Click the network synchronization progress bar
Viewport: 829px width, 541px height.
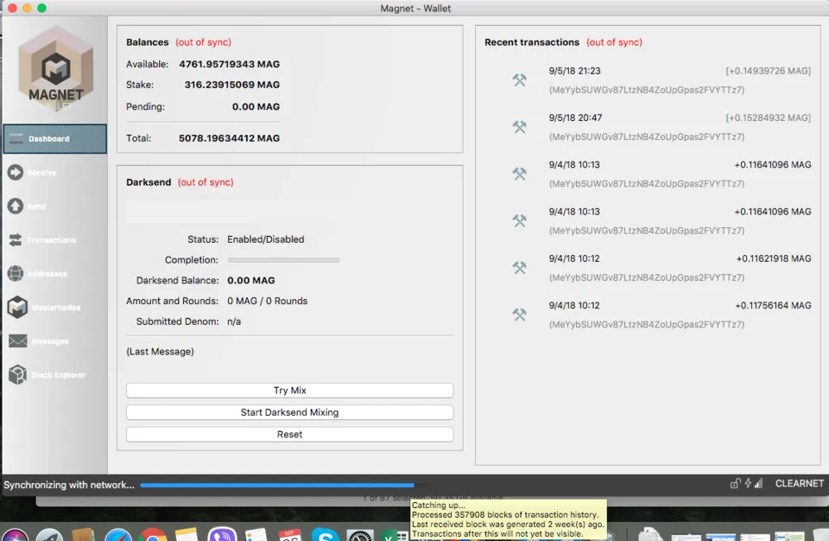point(284,485)
